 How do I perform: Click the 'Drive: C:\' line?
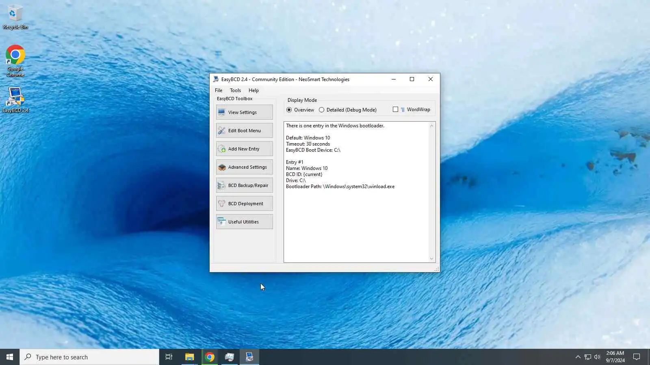click(296, 180)
